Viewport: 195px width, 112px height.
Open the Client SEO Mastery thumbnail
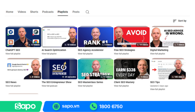point(132,69)
